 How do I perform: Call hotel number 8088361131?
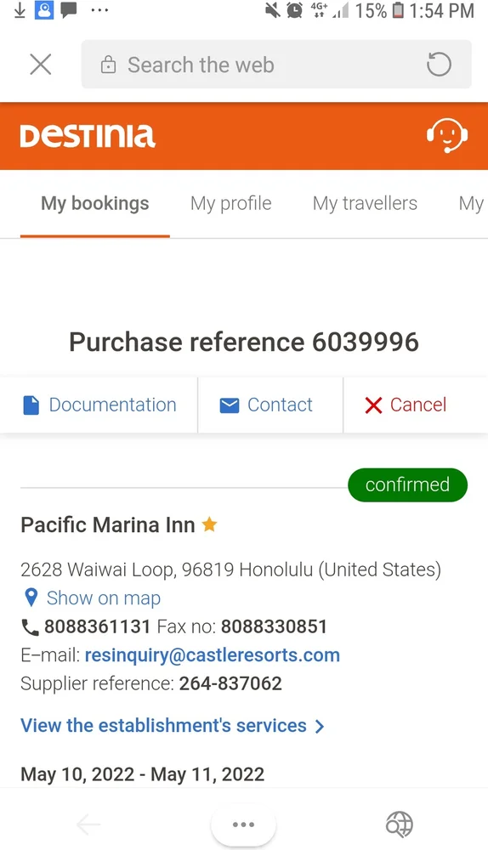pyautogui.click(x=97, y=626)
